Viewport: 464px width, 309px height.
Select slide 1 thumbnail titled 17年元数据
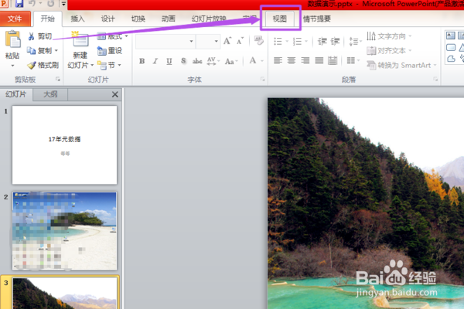tap(64, 145)
